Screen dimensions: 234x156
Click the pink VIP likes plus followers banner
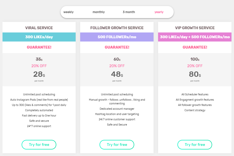point(195,37)
